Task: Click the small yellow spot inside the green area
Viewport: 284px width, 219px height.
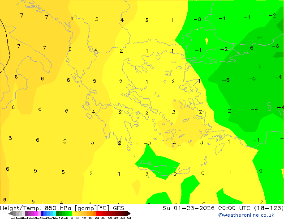Action: click(x=207, y=41)
